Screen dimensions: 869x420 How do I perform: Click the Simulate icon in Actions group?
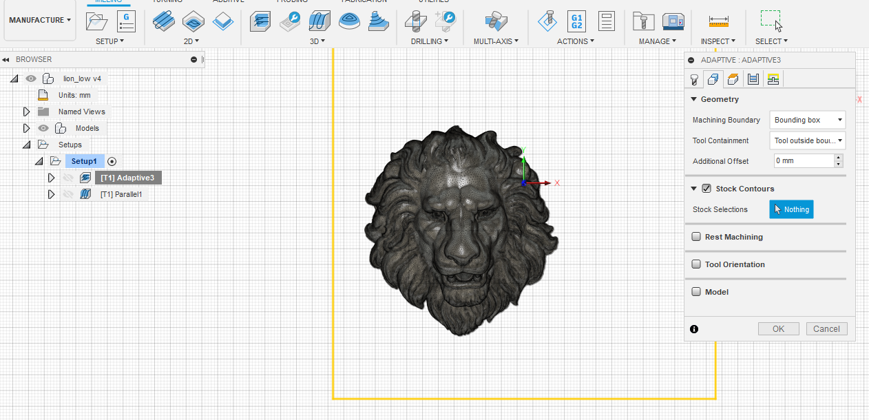point(547,22)
